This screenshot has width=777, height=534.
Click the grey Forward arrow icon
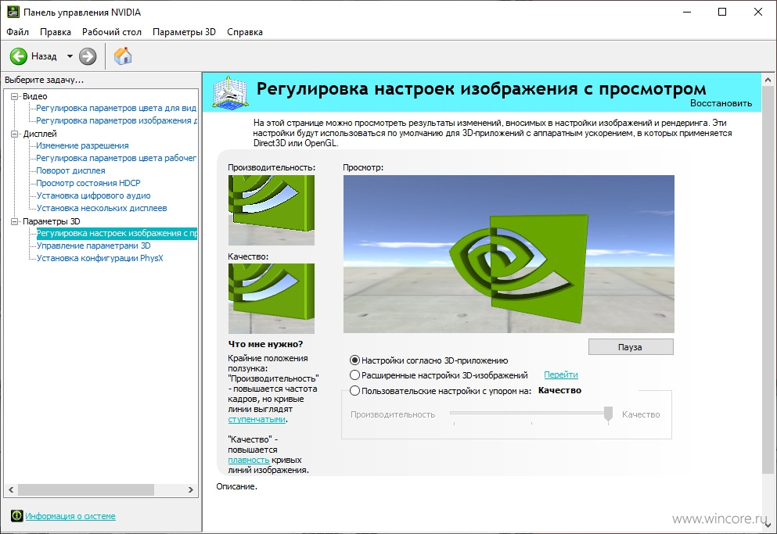88,56
